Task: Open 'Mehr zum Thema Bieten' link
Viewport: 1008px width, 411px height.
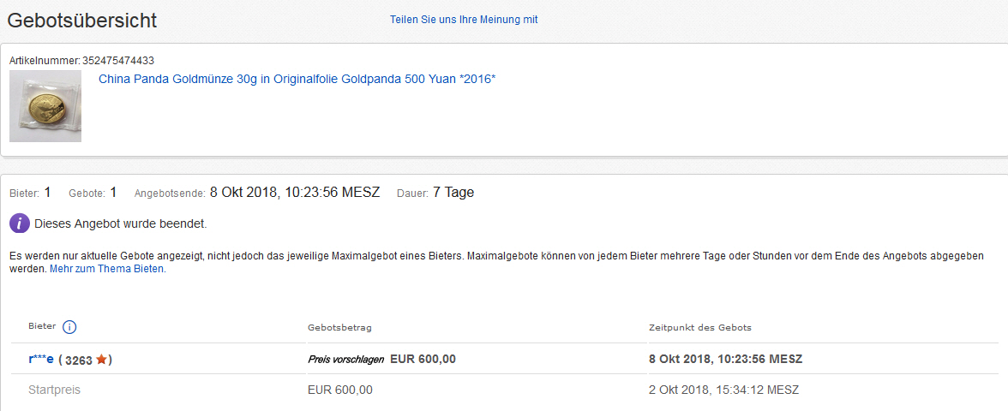Action: coord(107,269)
